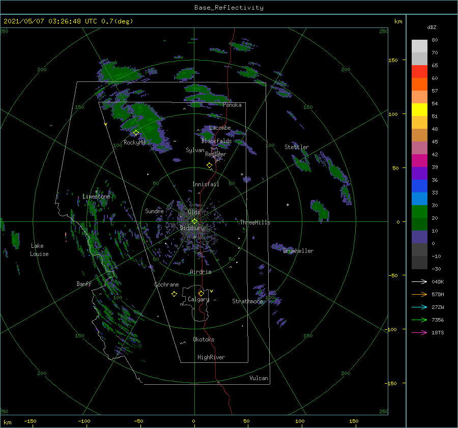Click the yellow diamond marker below RedDeer

210,165
